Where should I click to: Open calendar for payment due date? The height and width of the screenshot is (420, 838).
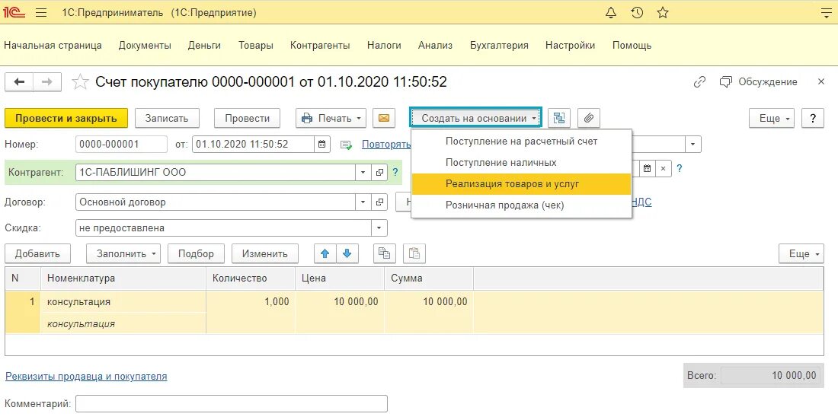point(647,169)
